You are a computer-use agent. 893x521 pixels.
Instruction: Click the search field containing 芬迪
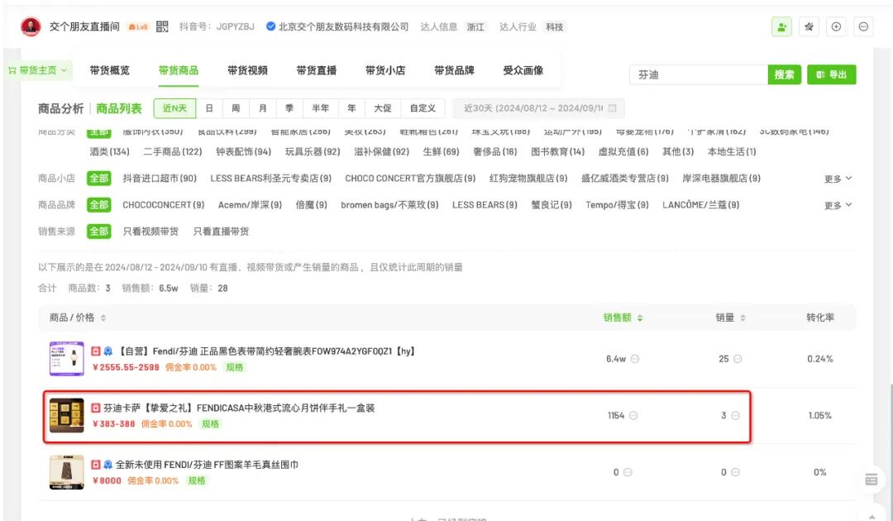(699, 74)
